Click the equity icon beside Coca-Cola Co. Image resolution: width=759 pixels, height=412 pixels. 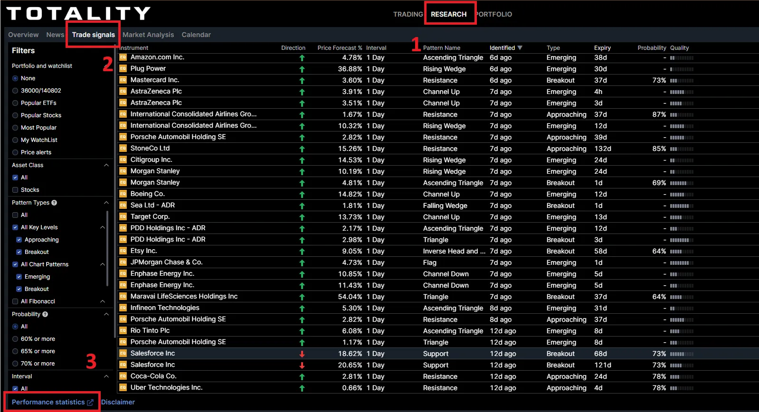tap(123, 376)
